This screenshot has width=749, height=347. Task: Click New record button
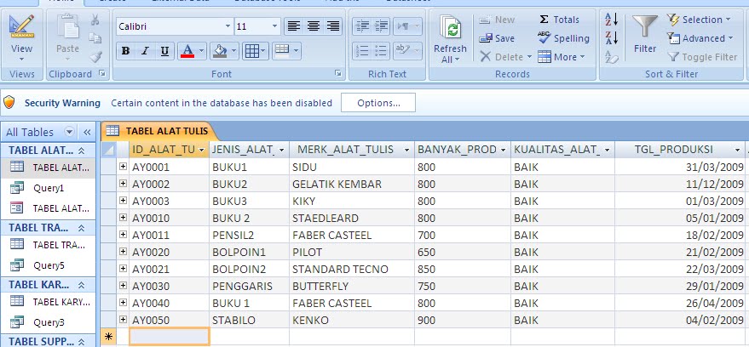coord(497,20)
